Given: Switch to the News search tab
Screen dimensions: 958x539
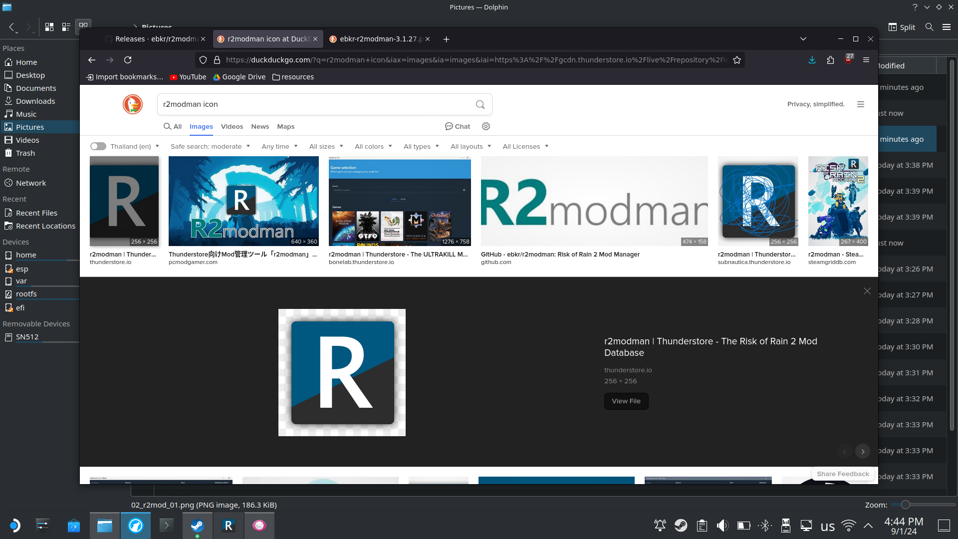Looking at the screenshot, I should (x=260, y=126).
